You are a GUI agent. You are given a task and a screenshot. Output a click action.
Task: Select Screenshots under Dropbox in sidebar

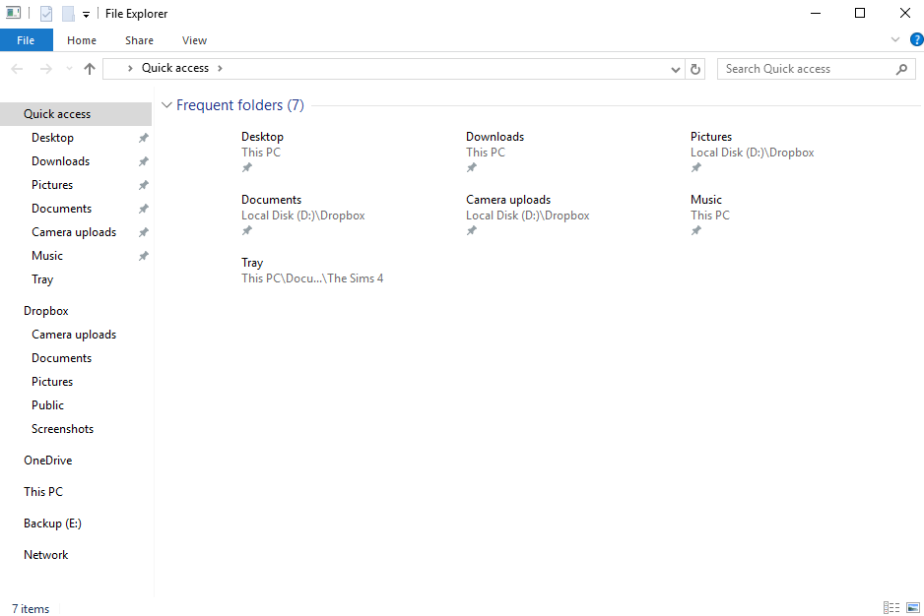click(x=62, y=429)
